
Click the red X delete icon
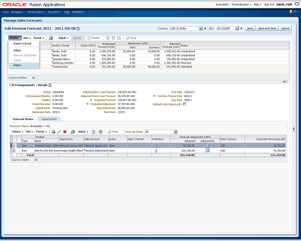[x=65, y=132]
